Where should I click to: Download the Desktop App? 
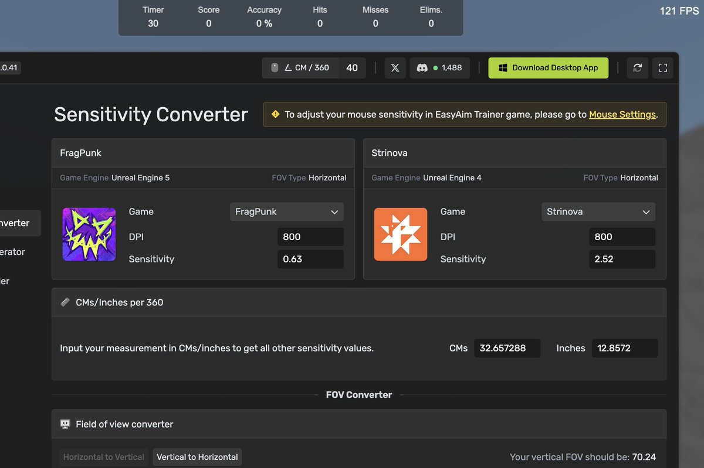(549, 68)
